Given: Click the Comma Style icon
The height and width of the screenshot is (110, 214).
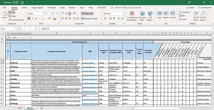Looking at the screenshot, I should pyautogui.click(x=114, y=19).
